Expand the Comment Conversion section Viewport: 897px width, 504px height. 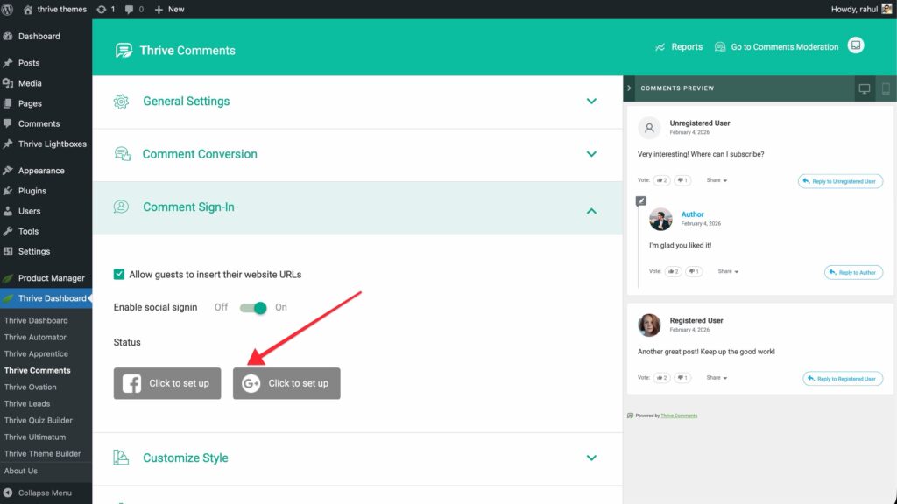(591, 154)
